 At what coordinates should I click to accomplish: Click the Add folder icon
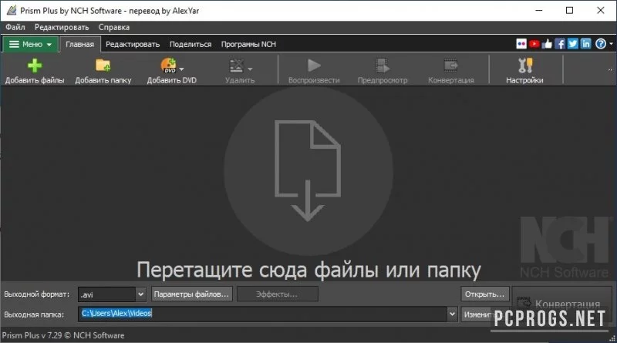pos(103,66)
